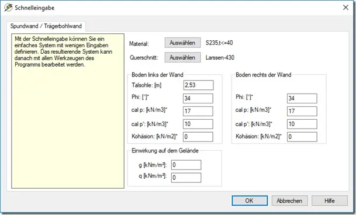Image resolution: width=356 pixels, height=215 pixels.
Task: Click the Phi field in Boden rechts
Action: pos(302,98)
